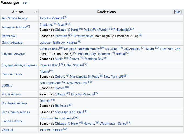The width and height of the screenshot is (184, 134).
Task: Open the Air Canada Rouge airline link
Action: pyautogui.click(x=15, y=18)
